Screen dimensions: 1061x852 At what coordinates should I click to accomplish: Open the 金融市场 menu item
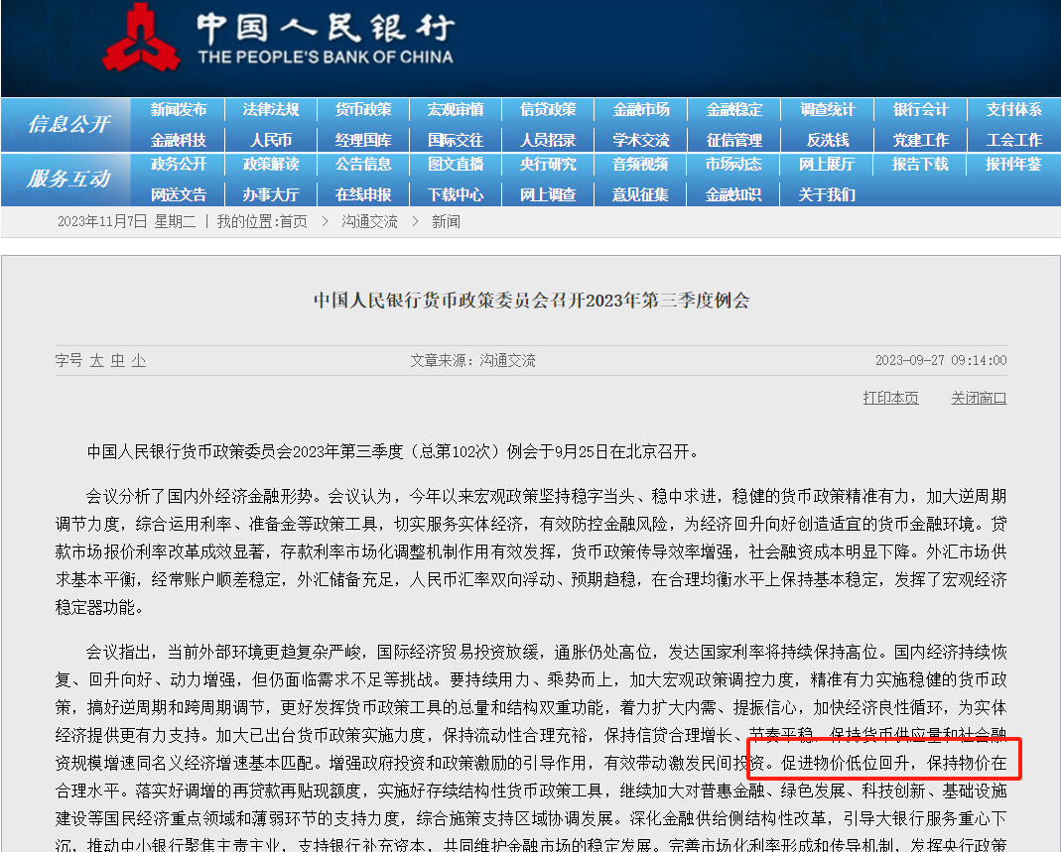tap(641, 109)
